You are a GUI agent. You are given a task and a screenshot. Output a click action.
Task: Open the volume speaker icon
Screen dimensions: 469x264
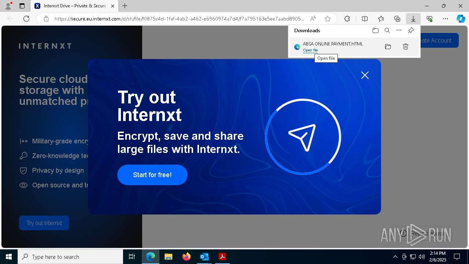(422, 257)
